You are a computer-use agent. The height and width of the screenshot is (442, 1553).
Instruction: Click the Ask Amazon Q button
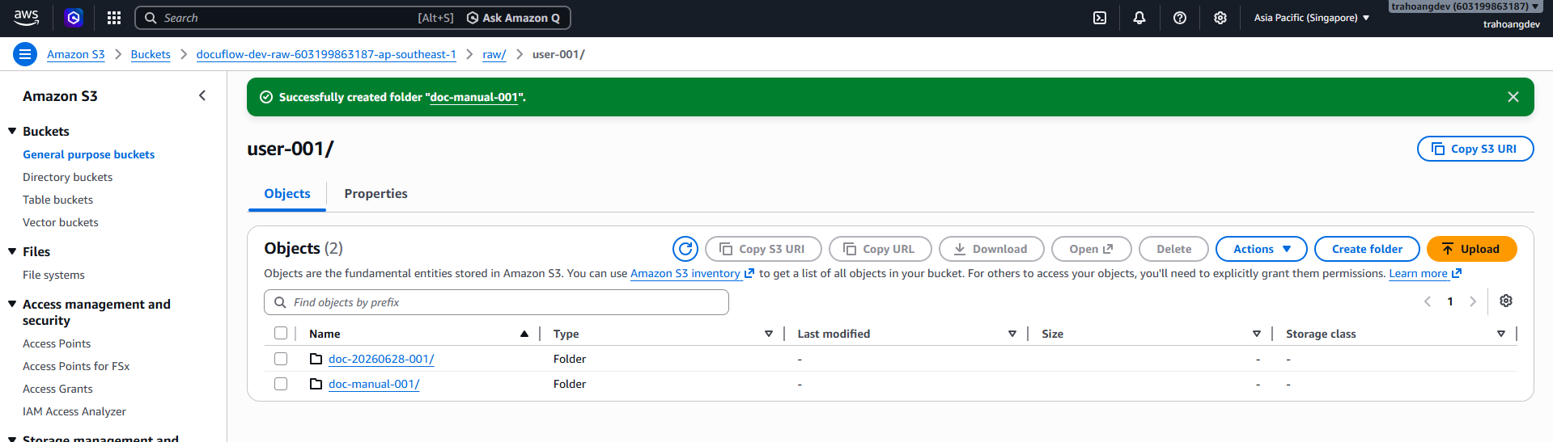pos(513,18)
